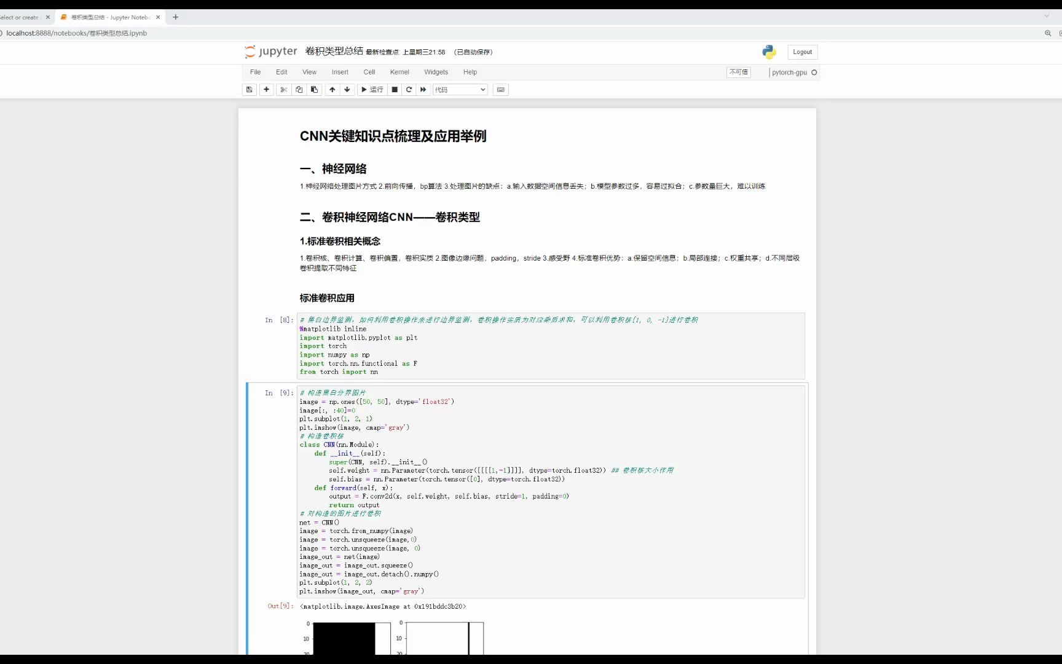Viewport: 1062px width, 664px height.
Task: Insert a cell below with plus icon
Action: tap(266, 90)
